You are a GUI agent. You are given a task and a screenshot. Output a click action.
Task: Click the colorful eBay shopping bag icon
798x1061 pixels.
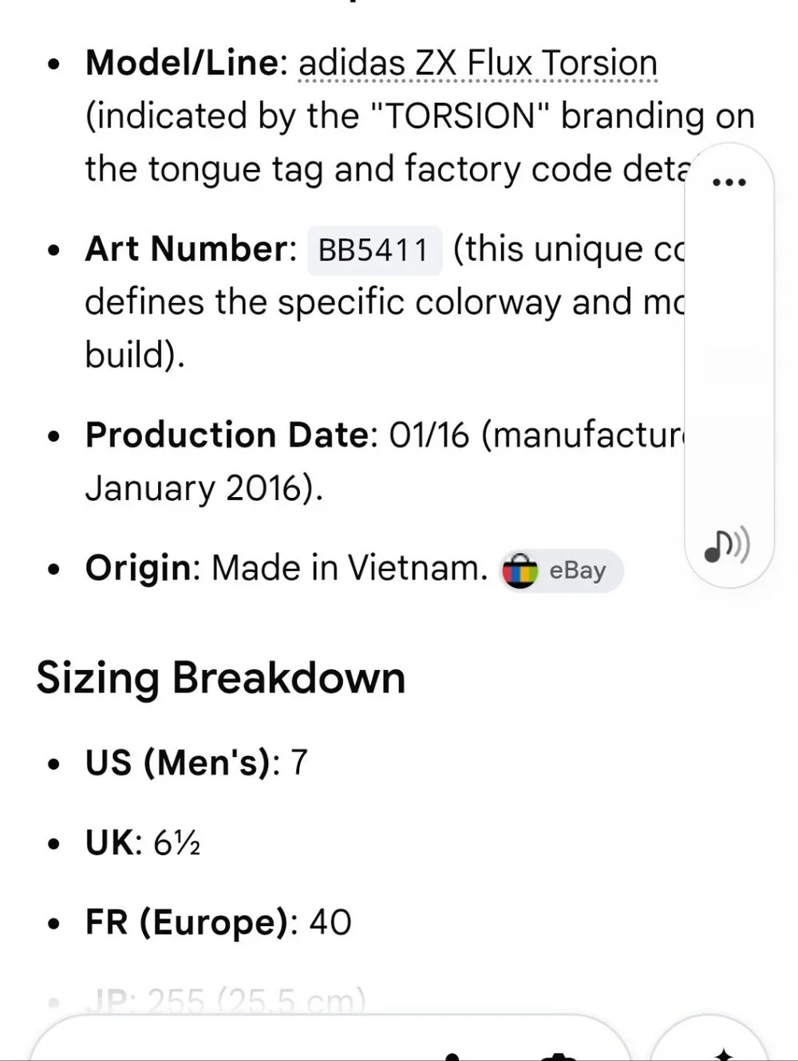(519, 571)
